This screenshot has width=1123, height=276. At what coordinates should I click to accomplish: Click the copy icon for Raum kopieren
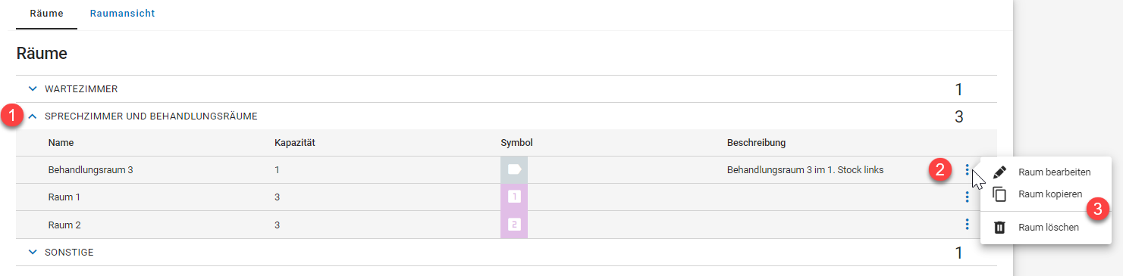point(999,194)
